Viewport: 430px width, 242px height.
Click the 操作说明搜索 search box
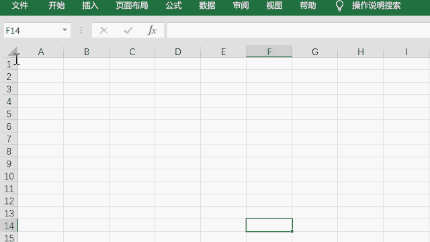pos(376,5)
